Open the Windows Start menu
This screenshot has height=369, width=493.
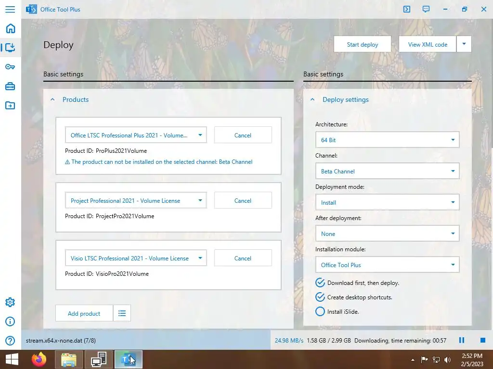(12, 359)
